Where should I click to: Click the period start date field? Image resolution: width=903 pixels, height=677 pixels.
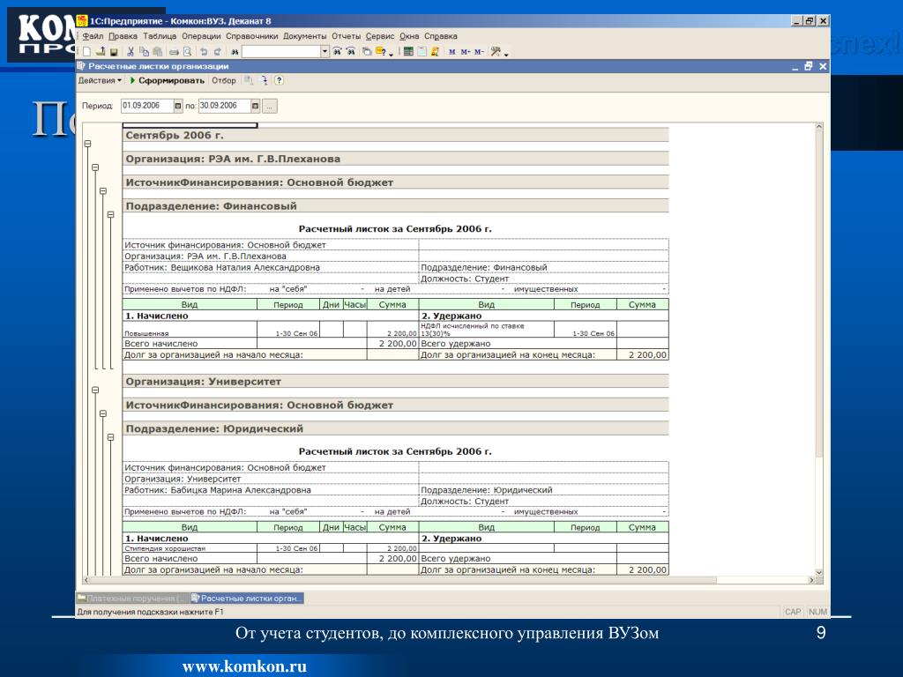(147, 106)
